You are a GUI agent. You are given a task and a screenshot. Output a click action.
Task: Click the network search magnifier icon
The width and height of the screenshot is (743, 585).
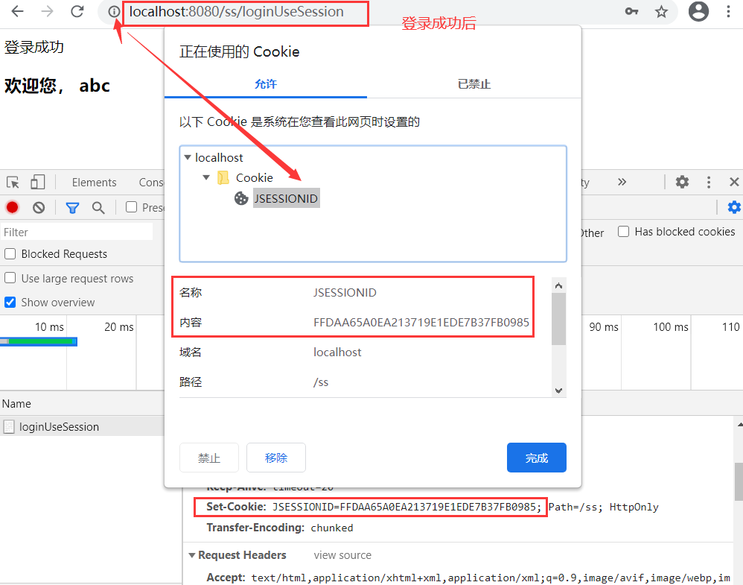[x=98, y=207]
